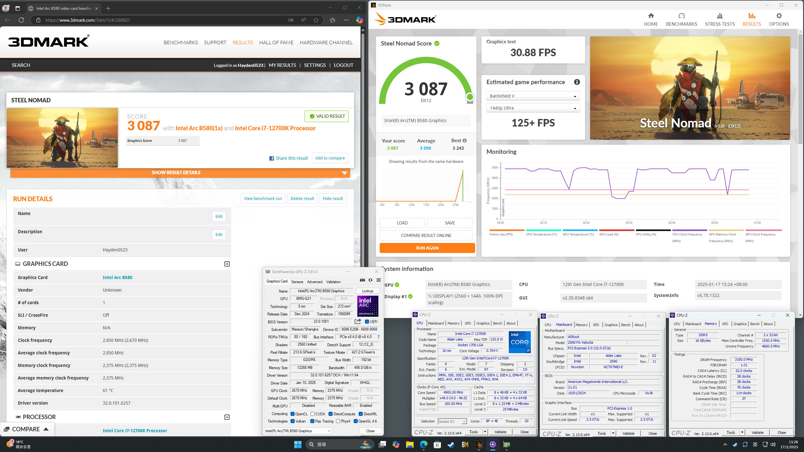Click the Steel Nomad result thumbnail
Image resolution: width=804 pixels, height=452 pixels.
62,138
